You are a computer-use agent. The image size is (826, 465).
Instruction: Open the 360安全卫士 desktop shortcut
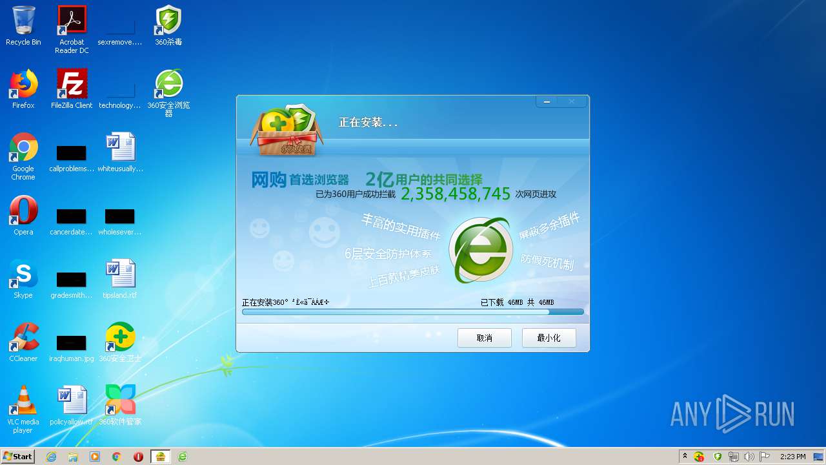pos(120,342)
